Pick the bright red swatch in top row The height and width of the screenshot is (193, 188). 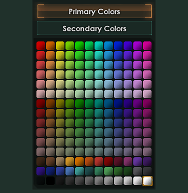tap(41, 46)
